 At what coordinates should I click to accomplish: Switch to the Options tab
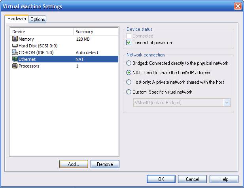pyautogui.click(x=38, y=19)
